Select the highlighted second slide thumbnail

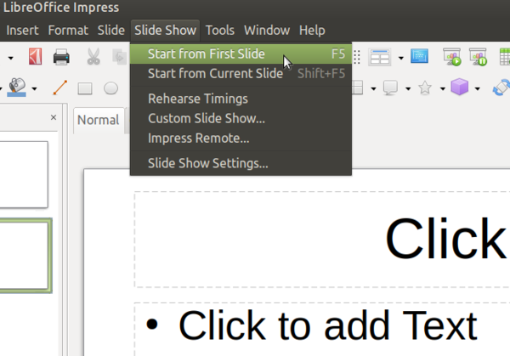click(25, 256)
